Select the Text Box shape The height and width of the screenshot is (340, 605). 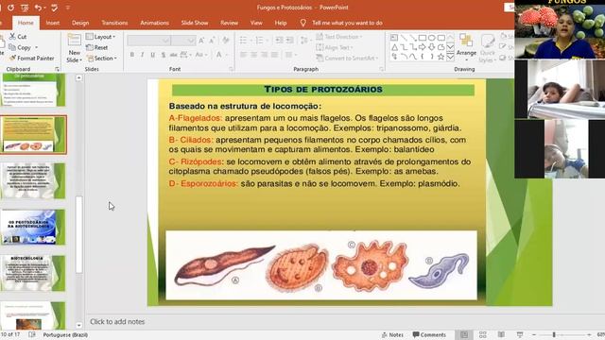pyautogui.click(x=394, y=38)
